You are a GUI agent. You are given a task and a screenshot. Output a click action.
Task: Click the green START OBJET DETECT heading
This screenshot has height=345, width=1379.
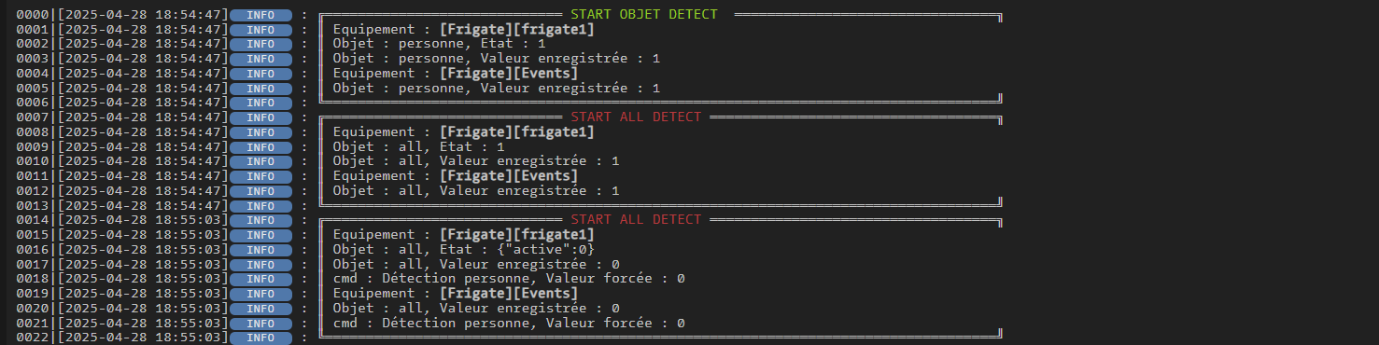(x=644, y=15)
